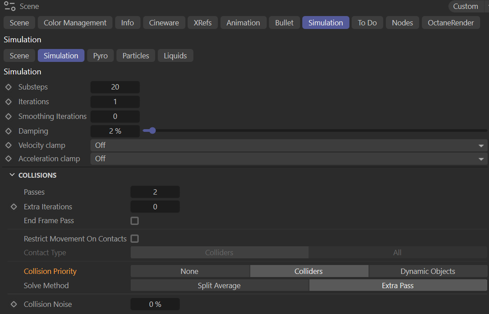Click keyframe diamond next to Substeps

tap(8, 87)
